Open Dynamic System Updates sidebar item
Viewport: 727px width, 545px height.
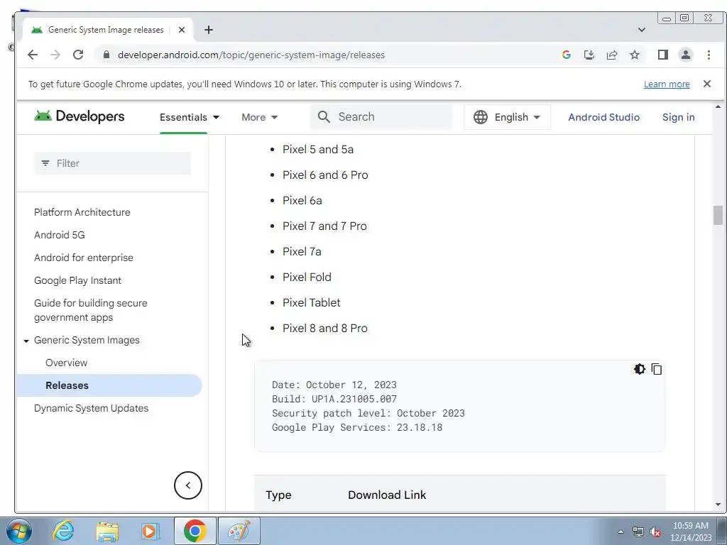click(92, 408)
